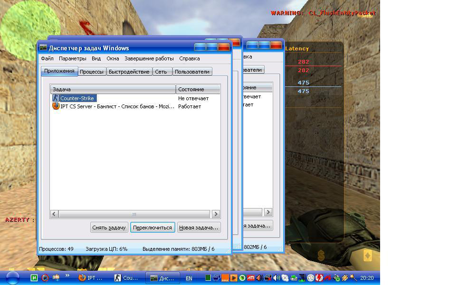Screen dimensions: 468x285
Task: Click the white bubble X tray icon
Action: (285, 278)
